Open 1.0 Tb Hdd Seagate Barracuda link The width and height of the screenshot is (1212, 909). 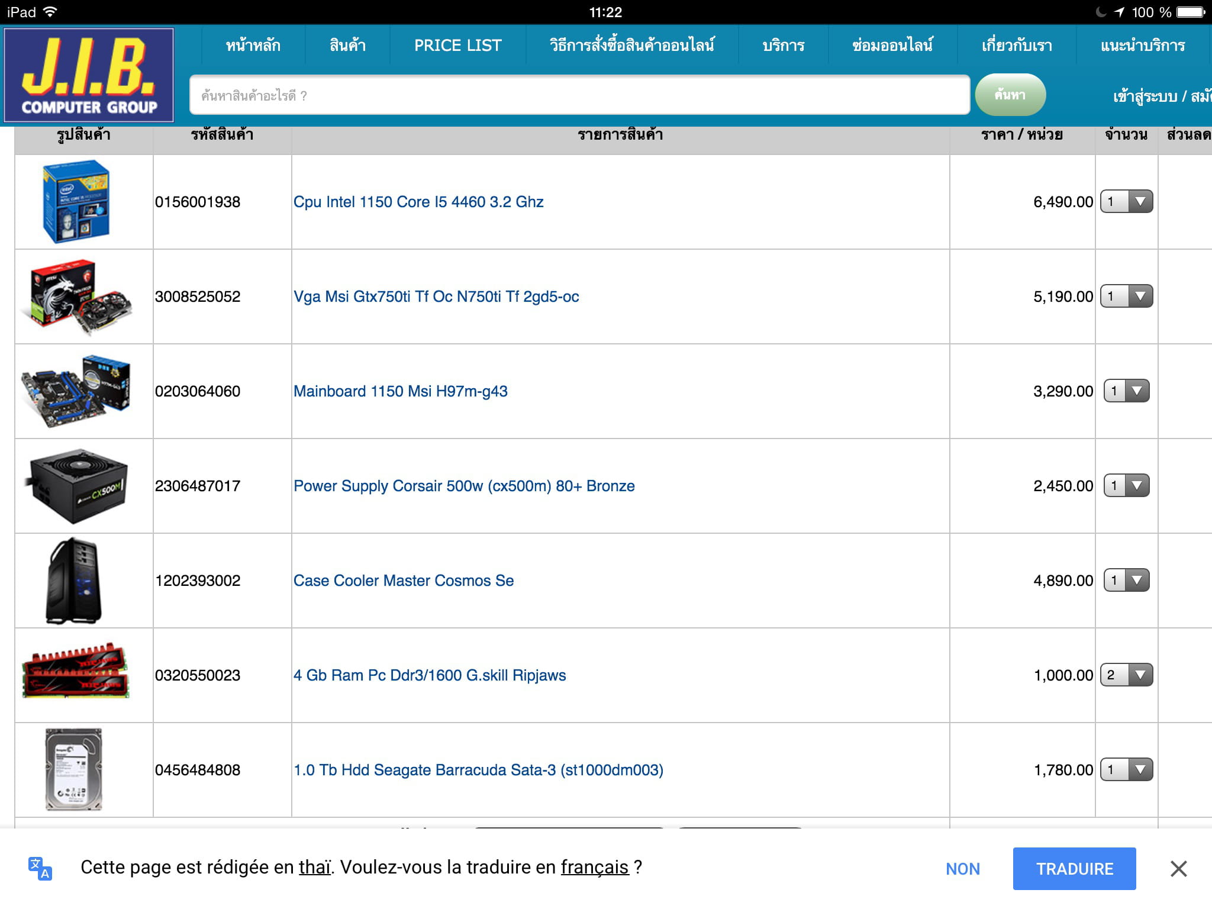coord(478,770)
